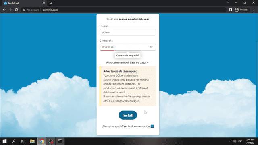Open Windows taskbar search
Screen dimensions: 258x145
point(14,141)
